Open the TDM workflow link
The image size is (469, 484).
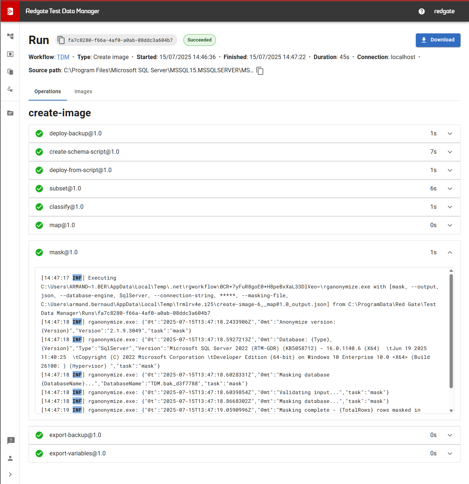tap(63, 57)
